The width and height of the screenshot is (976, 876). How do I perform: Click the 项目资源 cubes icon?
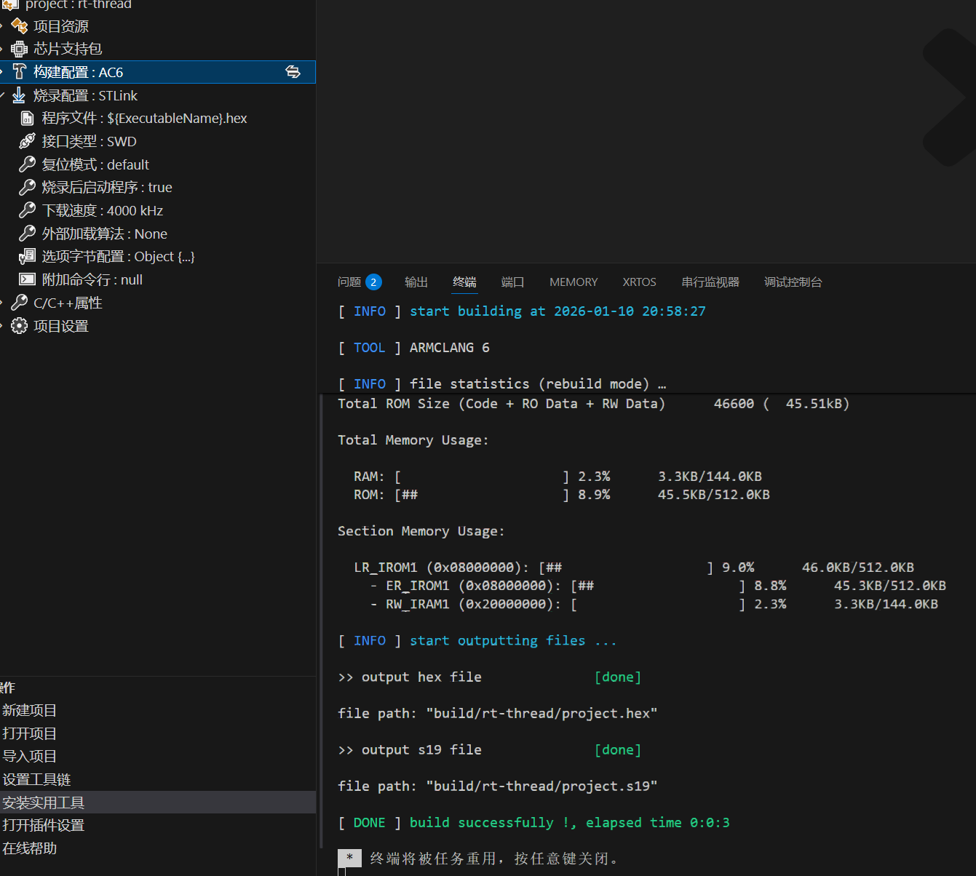[x=20, y=26]
